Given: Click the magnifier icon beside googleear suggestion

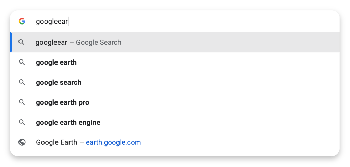Looking at the screenshot, I should coord(22,42).
